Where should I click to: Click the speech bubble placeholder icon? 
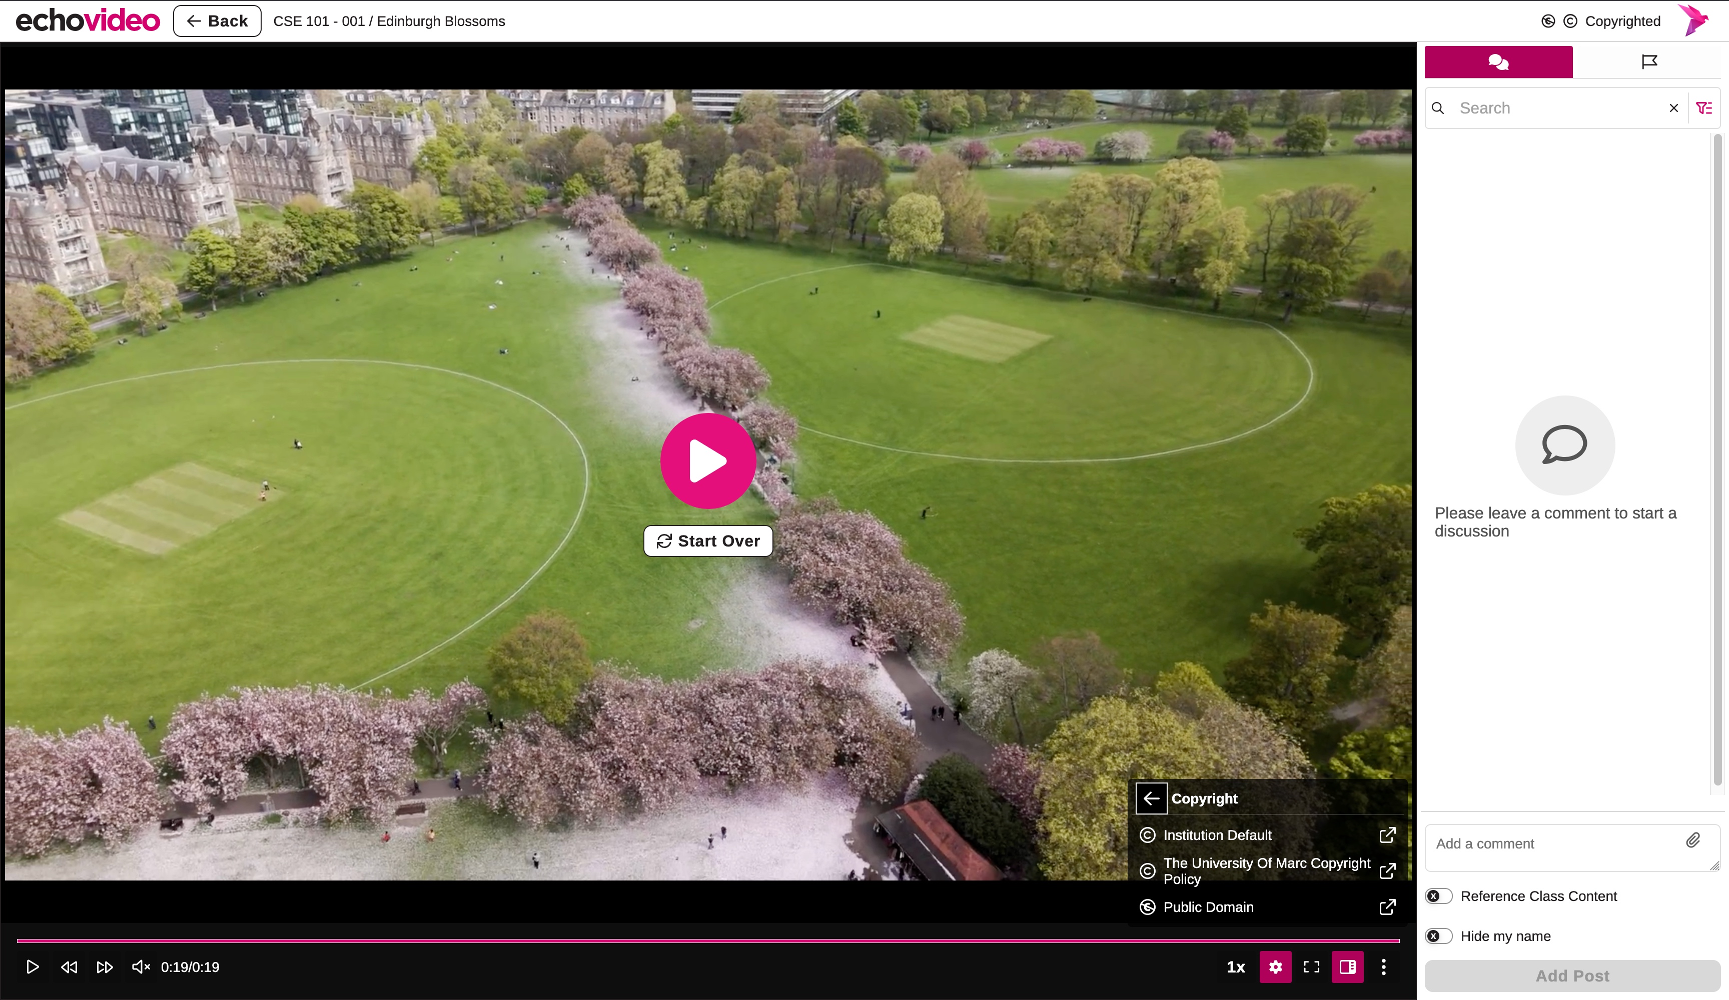point(1565,445)
